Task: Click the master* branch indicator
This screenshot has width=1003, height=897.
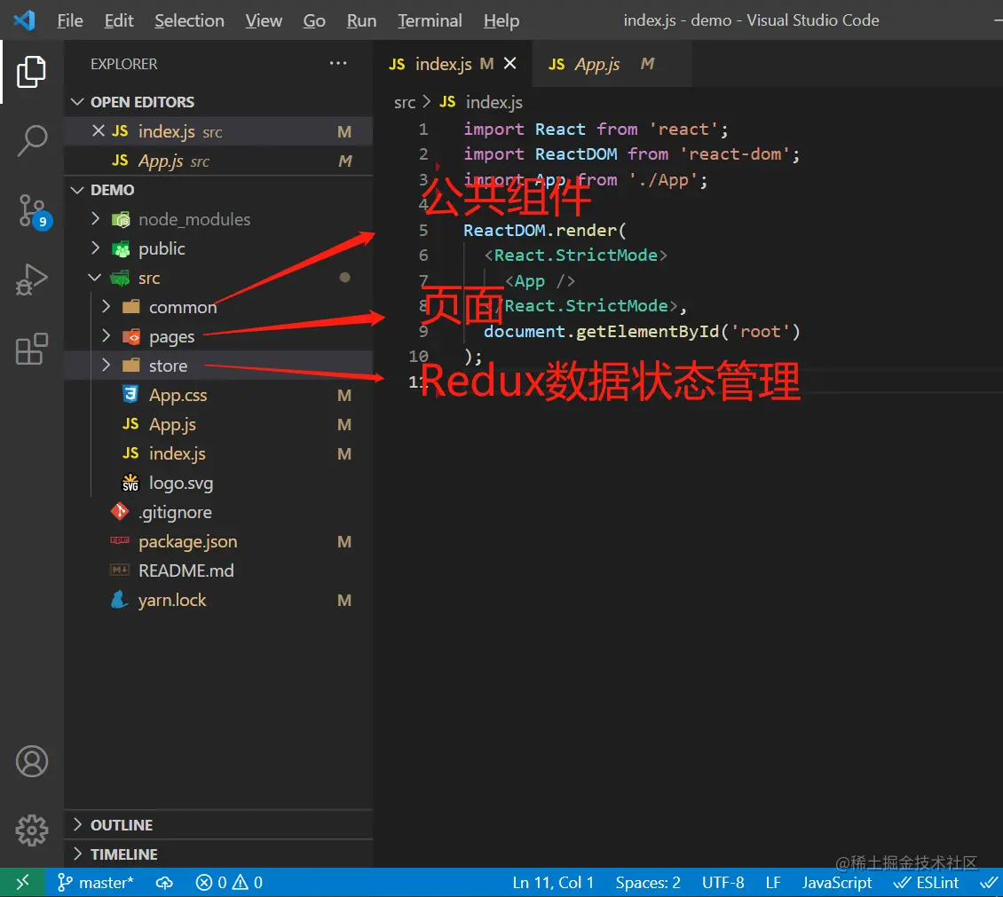Action: coord(96,882)
